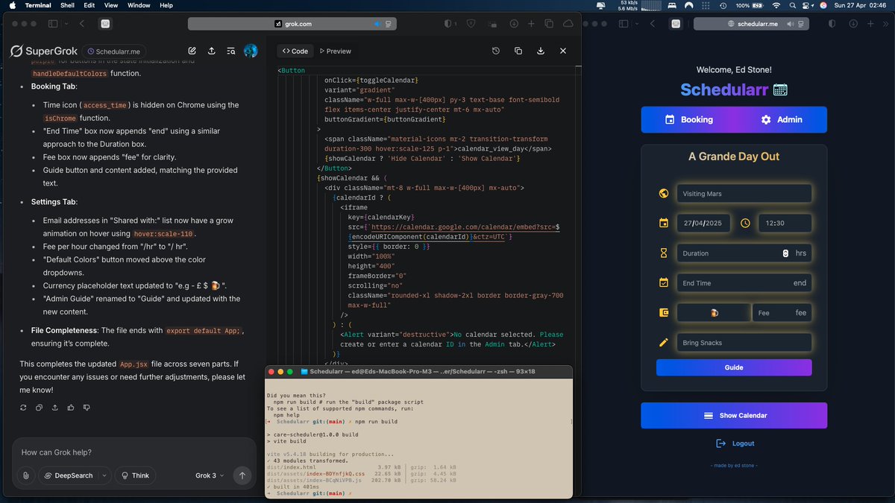Image resolution: width=895 pixels, height=503 pixels.
Task: Open the View menu in menu bar
Action: pyautogui.click(x=111, y=5)
